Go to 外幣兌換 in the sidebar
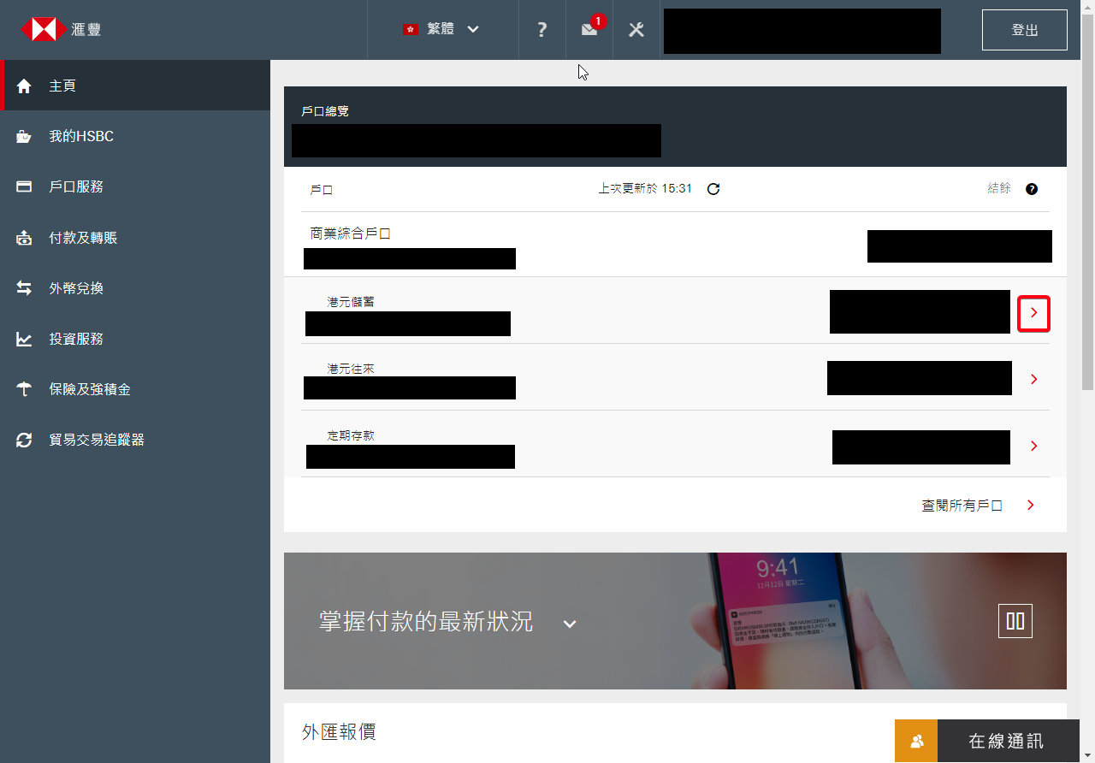Viewport: 1095px width, 763px height. pyautogui.click(x=76, y=288)
